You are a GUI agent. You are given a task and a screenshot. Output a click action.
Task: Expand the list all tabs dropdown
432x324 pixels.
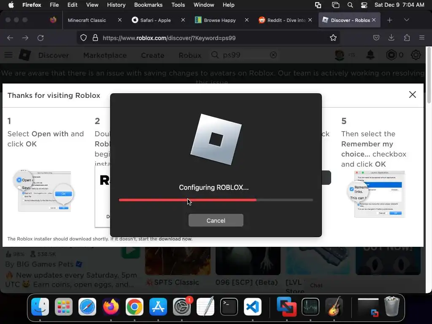tap(406, 20)
